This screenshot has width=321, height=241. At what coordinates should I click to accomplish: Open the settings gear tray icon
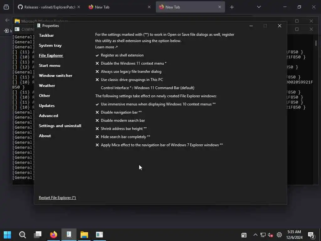click(279, 235)
